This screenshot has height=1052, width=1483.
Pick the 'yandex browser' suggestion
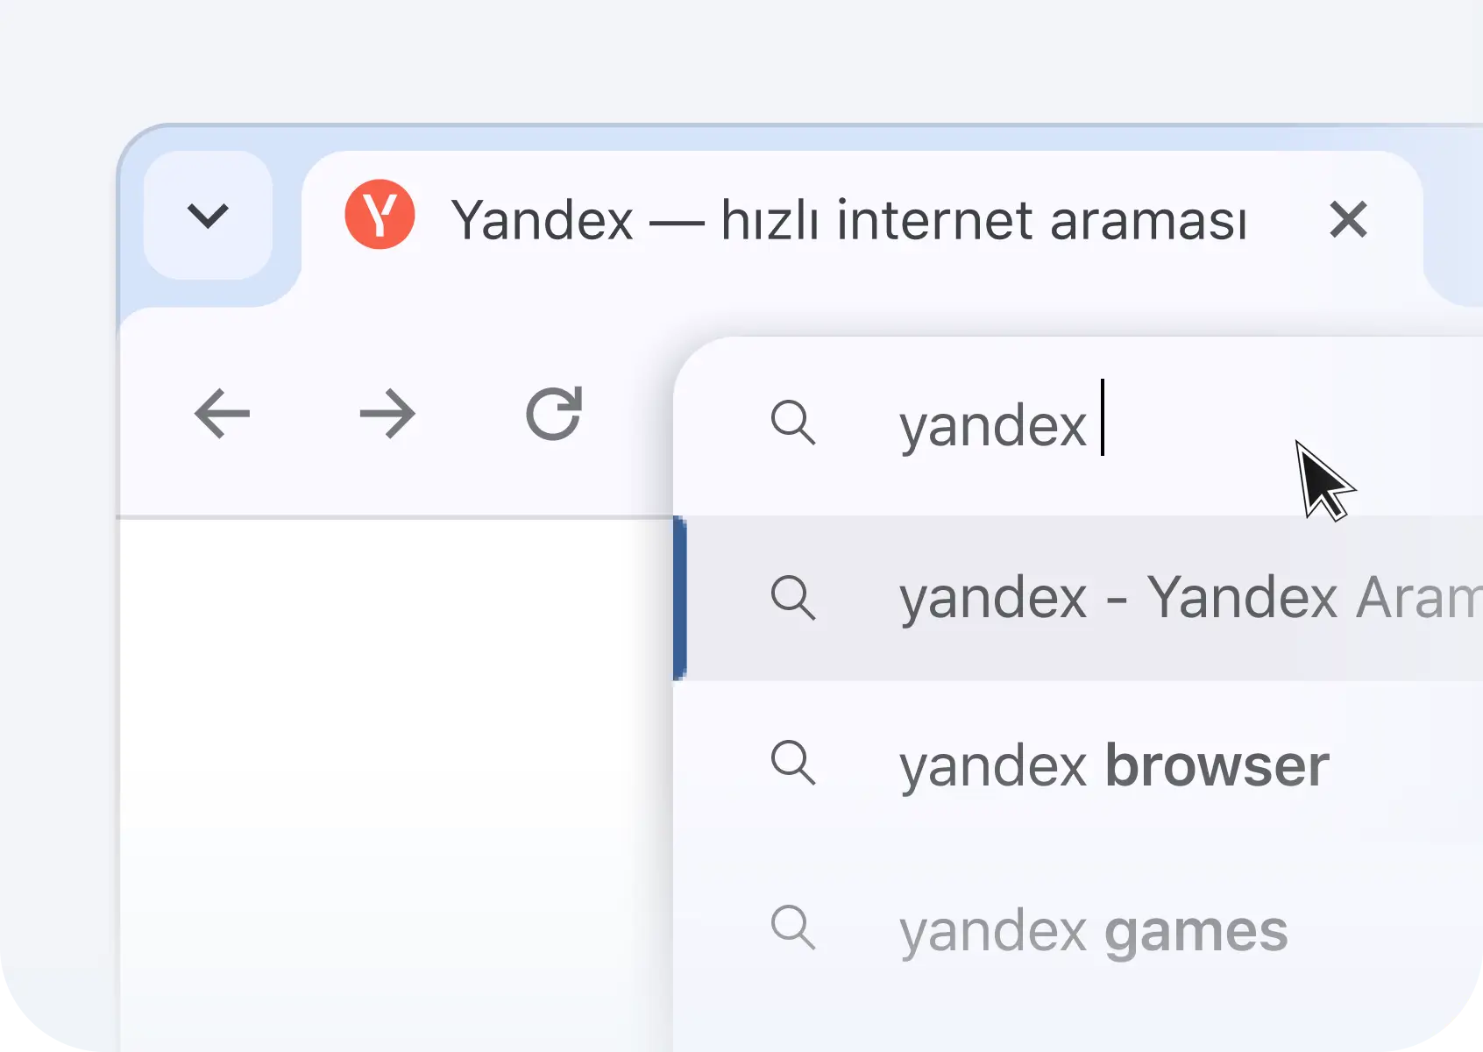click(x=1078, y=764)
